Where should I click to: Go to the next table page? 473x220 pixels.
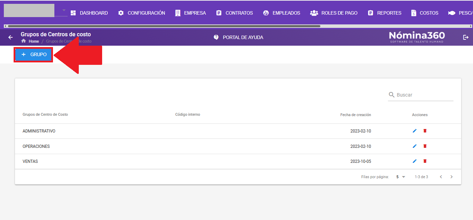click(451, 177)
